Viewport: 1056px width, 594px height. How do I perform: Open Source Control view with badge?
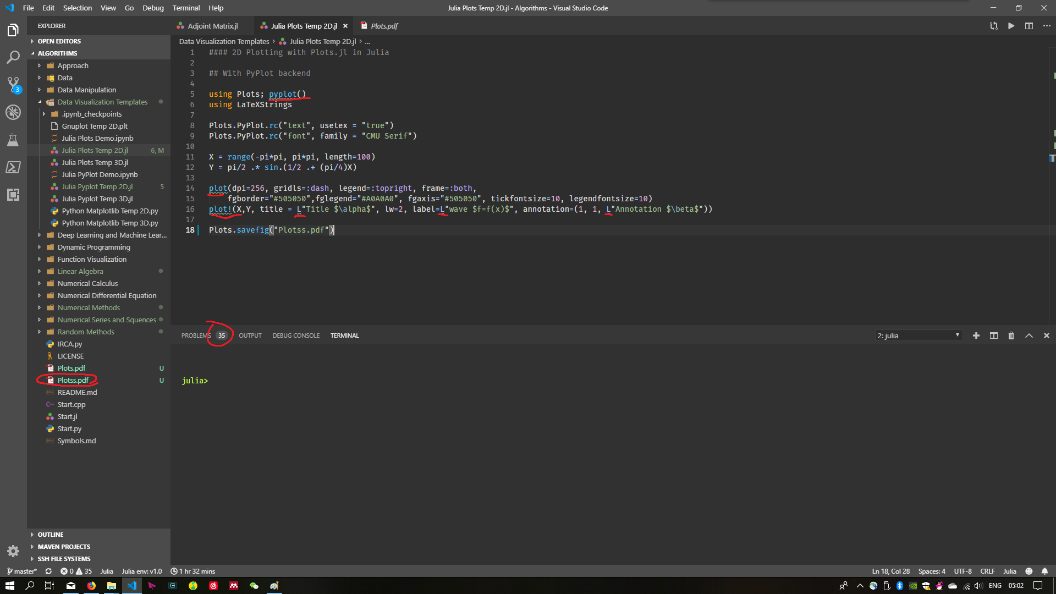[x=13, y=85]
